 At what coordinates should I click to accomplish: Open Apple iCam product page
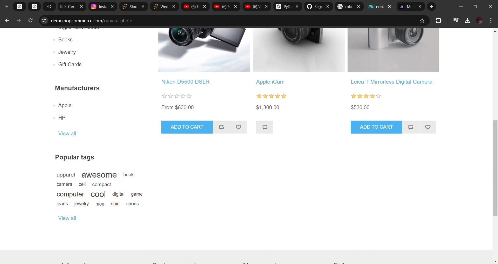pos(270,82)
